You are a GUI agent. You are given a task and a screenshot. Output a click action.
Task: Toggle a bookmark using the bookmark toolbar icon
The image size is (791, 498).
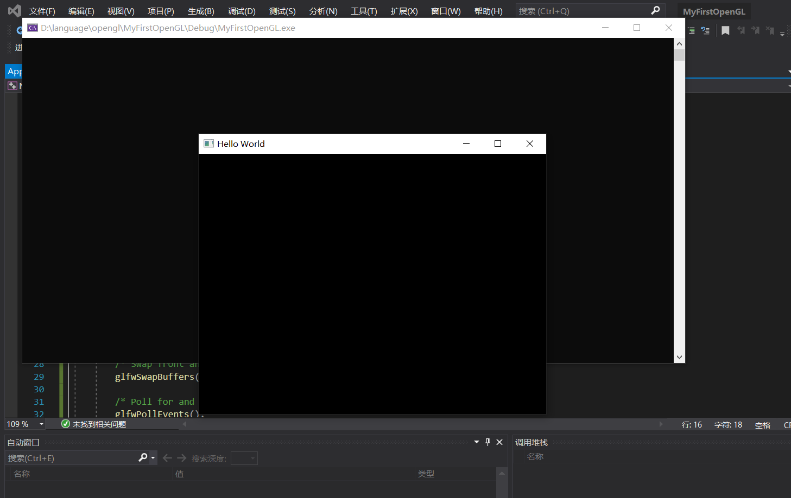pyautogui.click(x=725, y=30)
